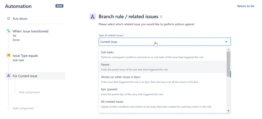Image resolution: width=263 pixels, height=119 pixels.
Task: Click Return to list link
Action: pyautogui.click(x=246, y=6)
